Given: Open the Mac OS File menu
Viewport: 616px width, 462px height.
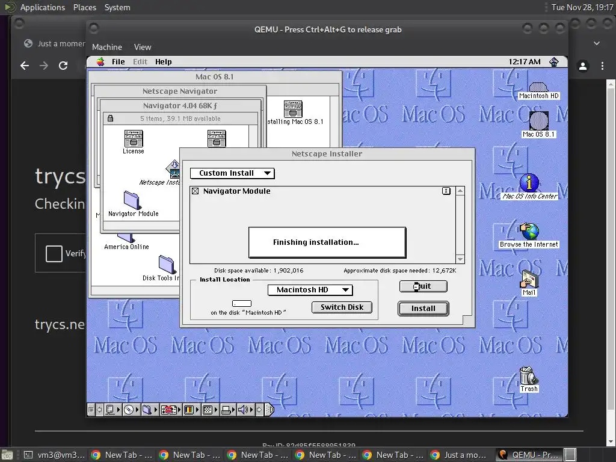Looking at the screenshot, I should click(118, 62).
